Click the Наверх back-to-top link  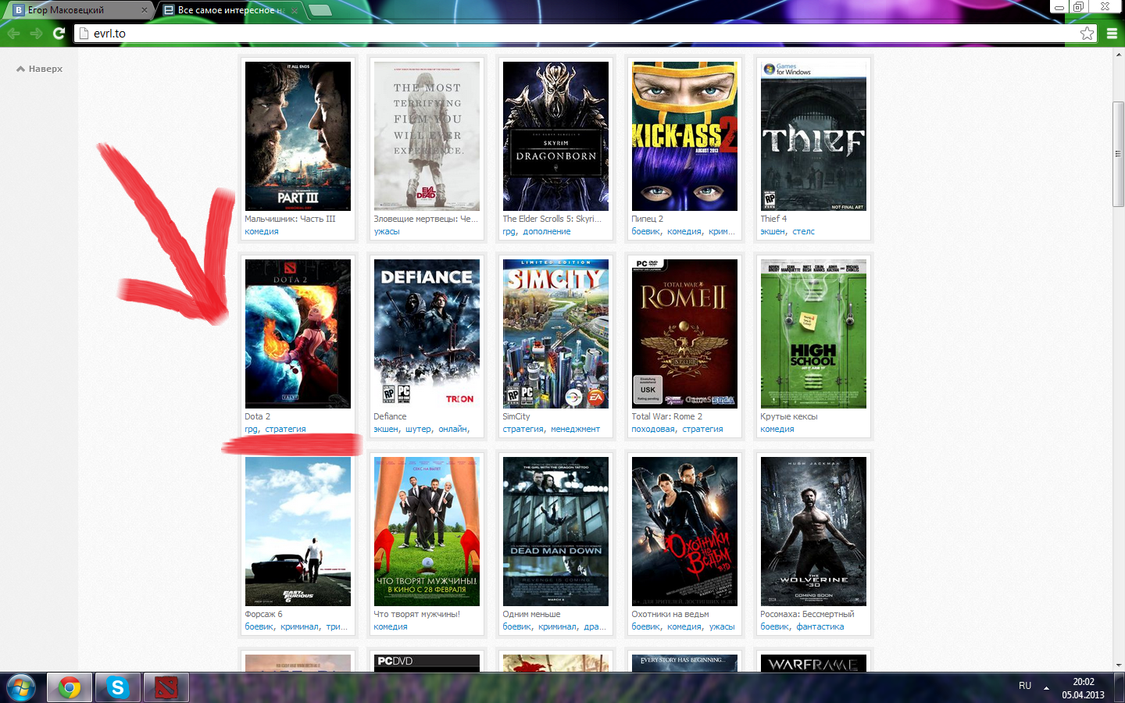(x=39, y=69)
